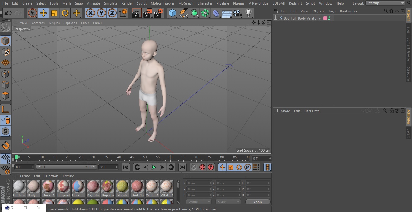
Task: Open the Simulate menu
Action: (110, 3)
